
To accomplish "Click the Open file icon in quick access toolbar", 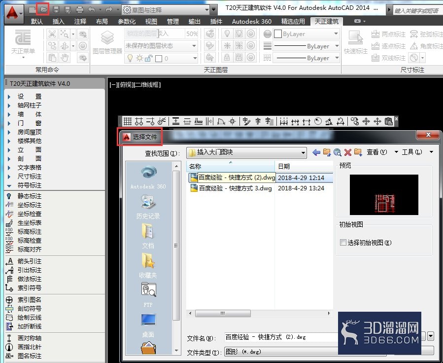I will (x=43, y=9).
